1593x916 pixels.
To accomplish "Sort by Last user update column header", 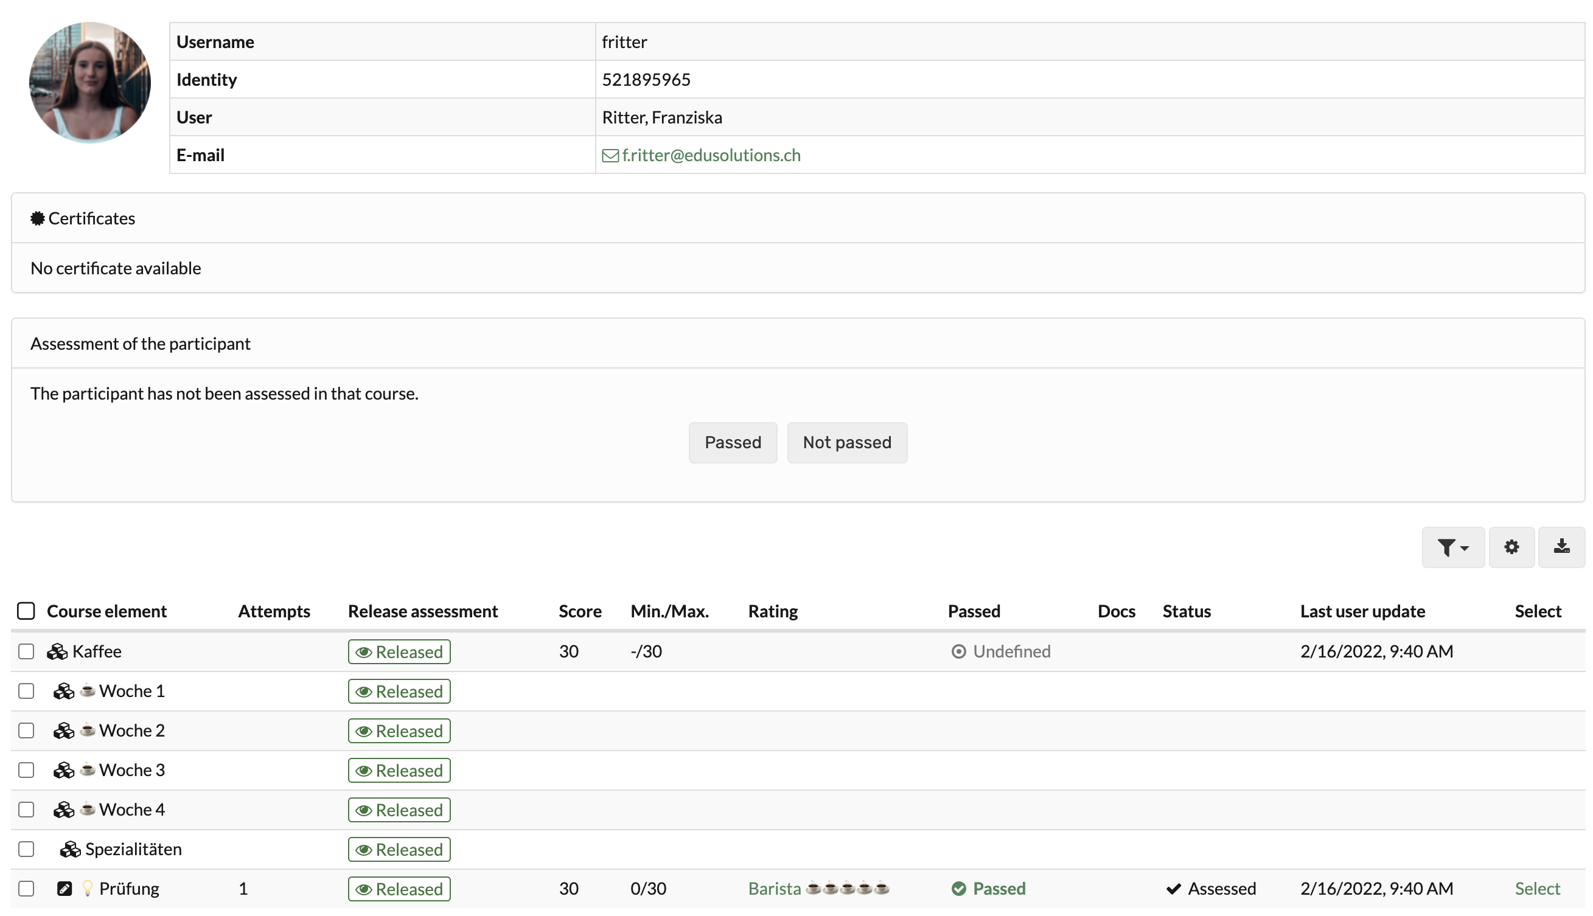I will [x=1362, y=611].
